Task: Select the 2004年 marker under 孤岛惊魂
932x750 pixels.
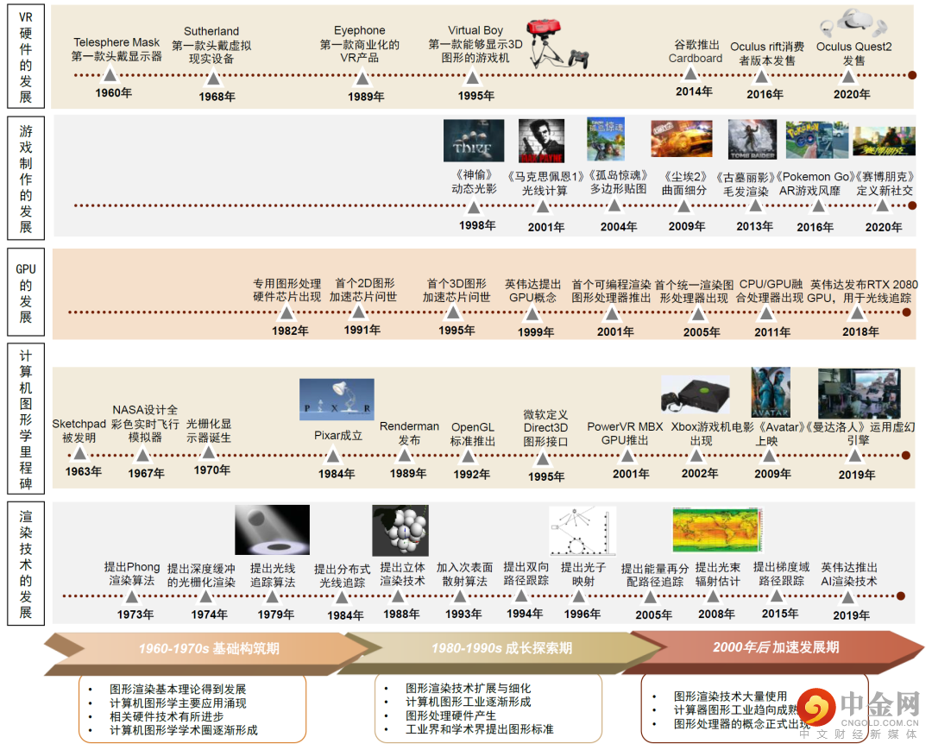Action: 614,205
